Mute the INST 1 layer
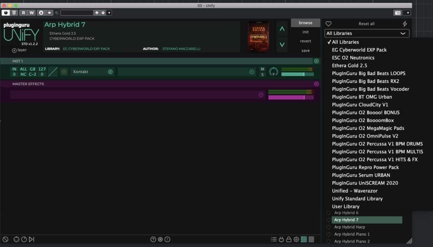Screen dimensions: 433x247 point(262,69)
